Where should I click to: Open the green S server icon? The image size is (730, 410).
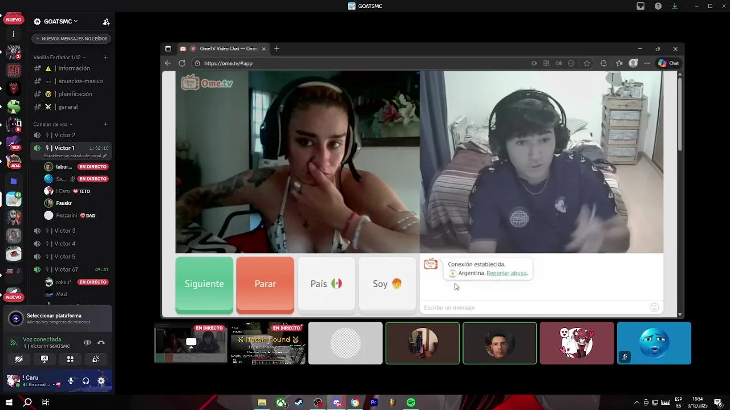tap(14, 106)
